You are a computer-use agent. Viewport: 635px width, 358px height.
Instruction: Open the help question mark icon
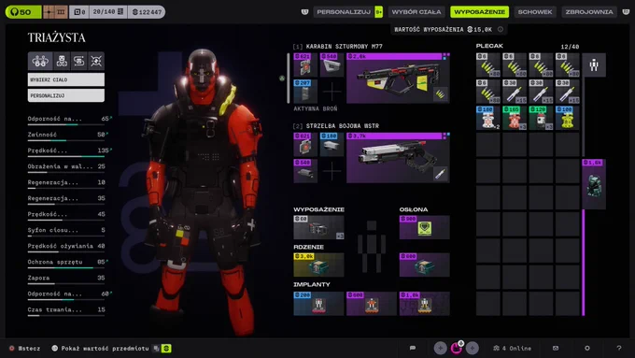point(619,348)
